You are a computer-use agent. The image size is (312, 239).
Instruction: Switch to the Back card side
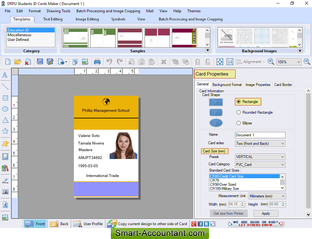pyautogui.click(x=59, y=224)
